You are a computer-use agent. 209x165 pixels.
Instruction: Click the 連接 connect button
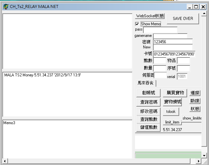195,93
